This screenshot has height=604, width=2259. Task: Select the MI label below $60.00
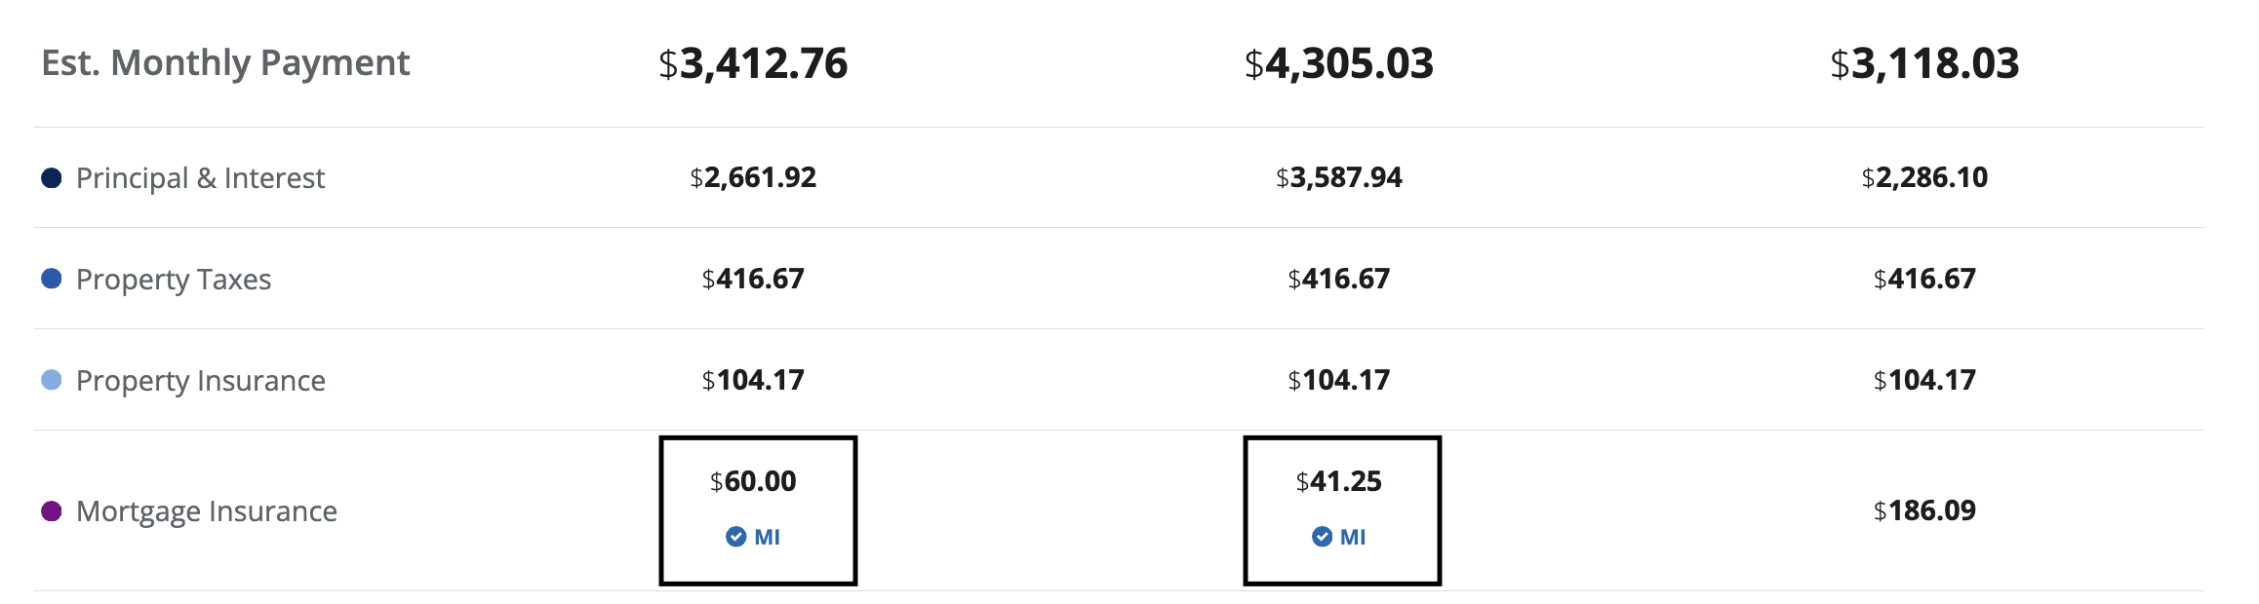(768, 537)
